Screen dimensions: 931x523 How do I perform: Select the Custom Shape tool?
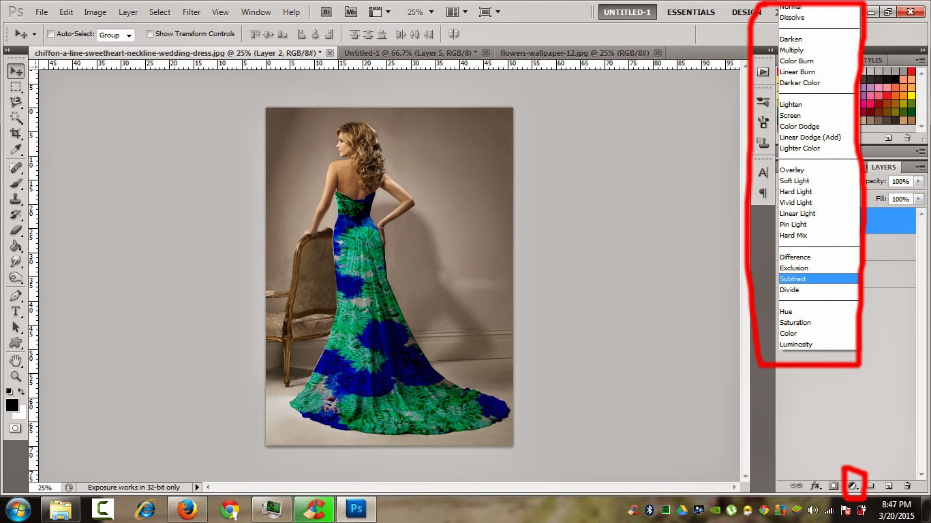(15, 343)
